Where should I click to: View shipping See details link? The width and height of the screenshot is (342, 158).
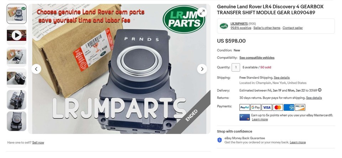[x=281, y=78]
